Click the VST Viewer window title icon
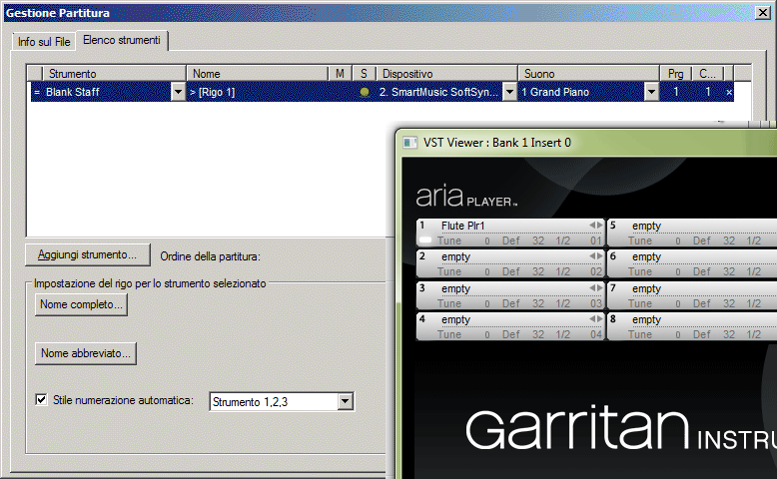The width and height of the screenshot is (777, 479). pyautogui.click(x=409, y=143)
